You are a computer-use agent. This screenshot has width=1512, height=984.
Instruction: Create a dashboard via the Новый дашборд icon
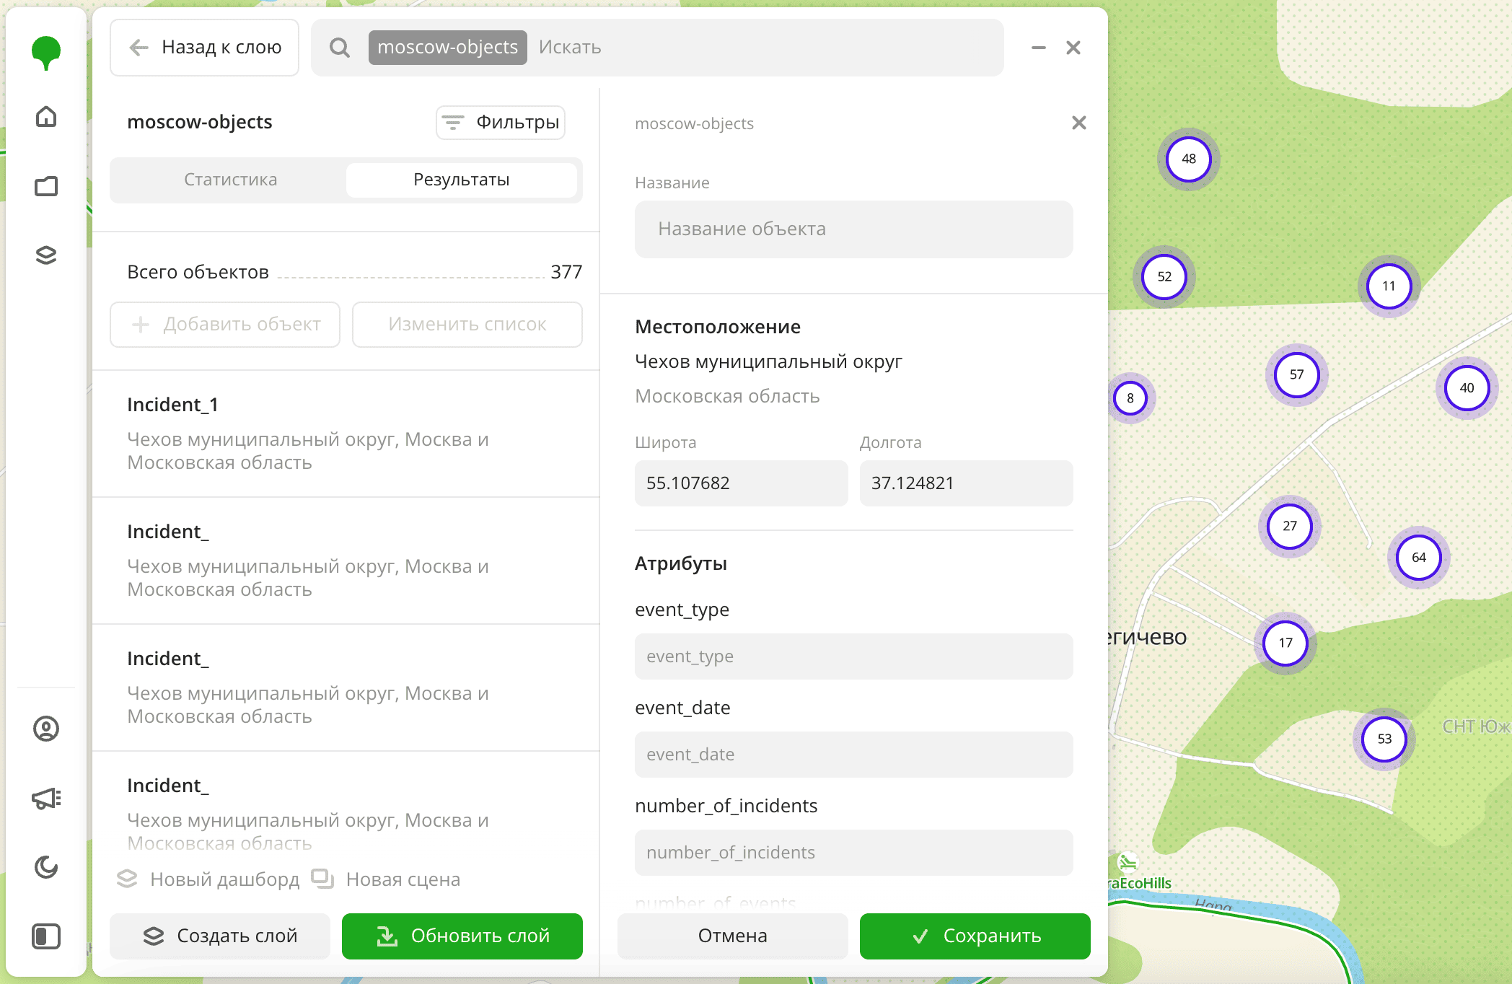(128, 879)
